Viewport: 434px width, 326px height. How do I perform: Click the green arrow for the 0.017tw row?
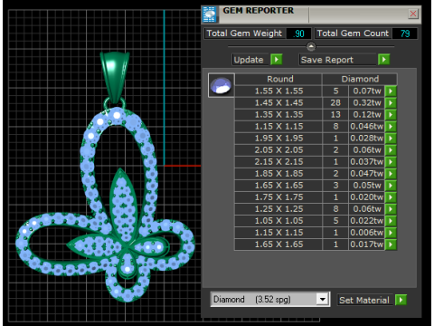[x=391, y=244]
